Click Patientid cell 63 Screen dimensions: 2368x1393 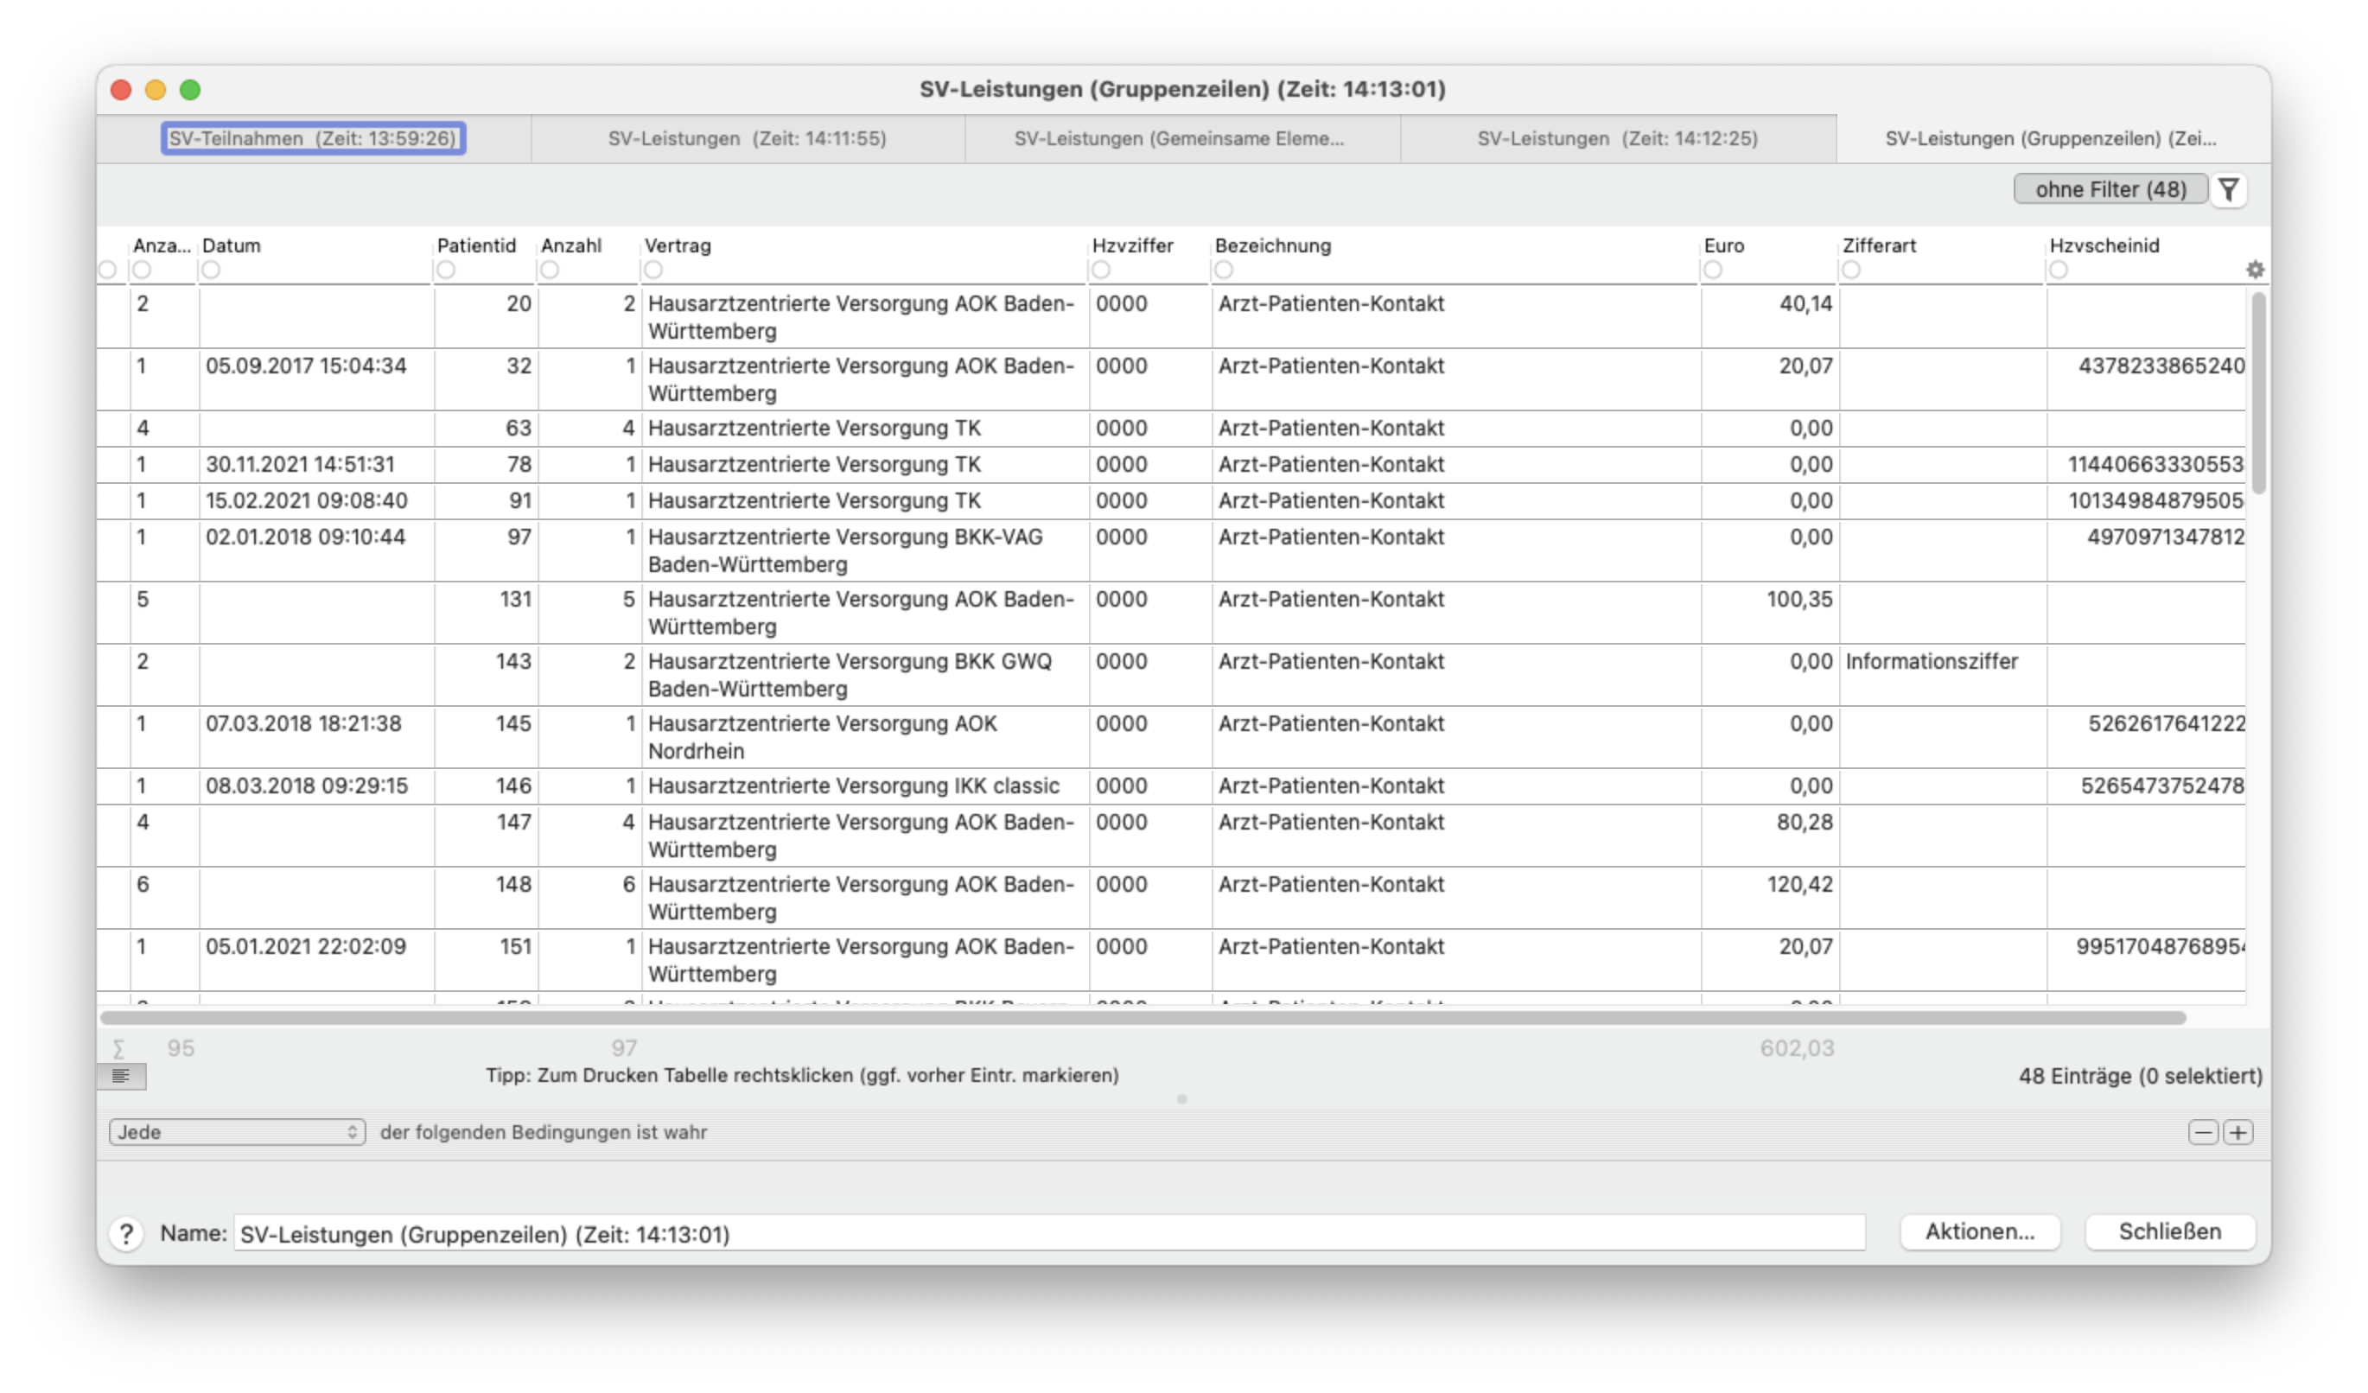coord(519,429)
